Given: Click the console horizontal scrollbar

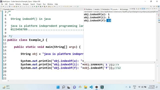Looking at the screenshot, I should pos(120,62).
